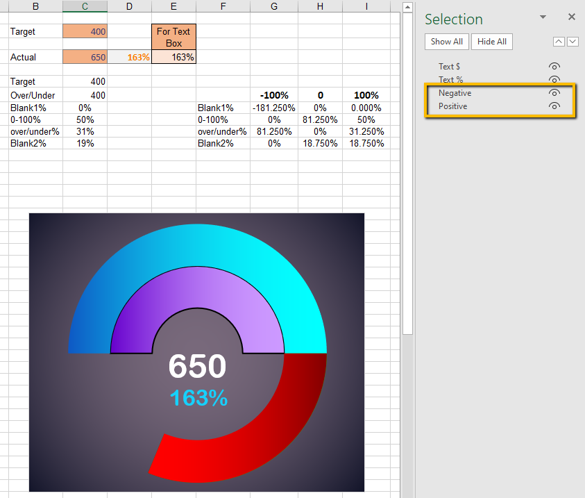This screenshot has width=585, height=498.
Task: Hide the Negative object via eye icon
Action: (x=554, y=92)
